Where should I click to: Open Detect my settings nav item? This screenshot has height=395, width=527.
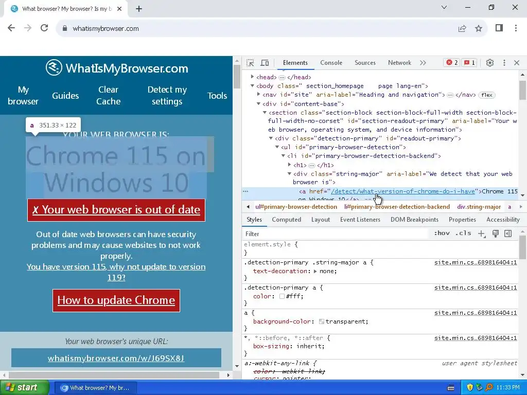[167, 95]
